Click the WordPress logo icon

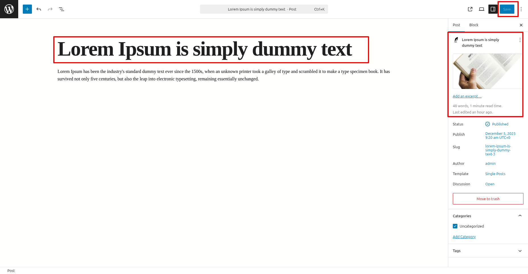(x=9, y=9)
